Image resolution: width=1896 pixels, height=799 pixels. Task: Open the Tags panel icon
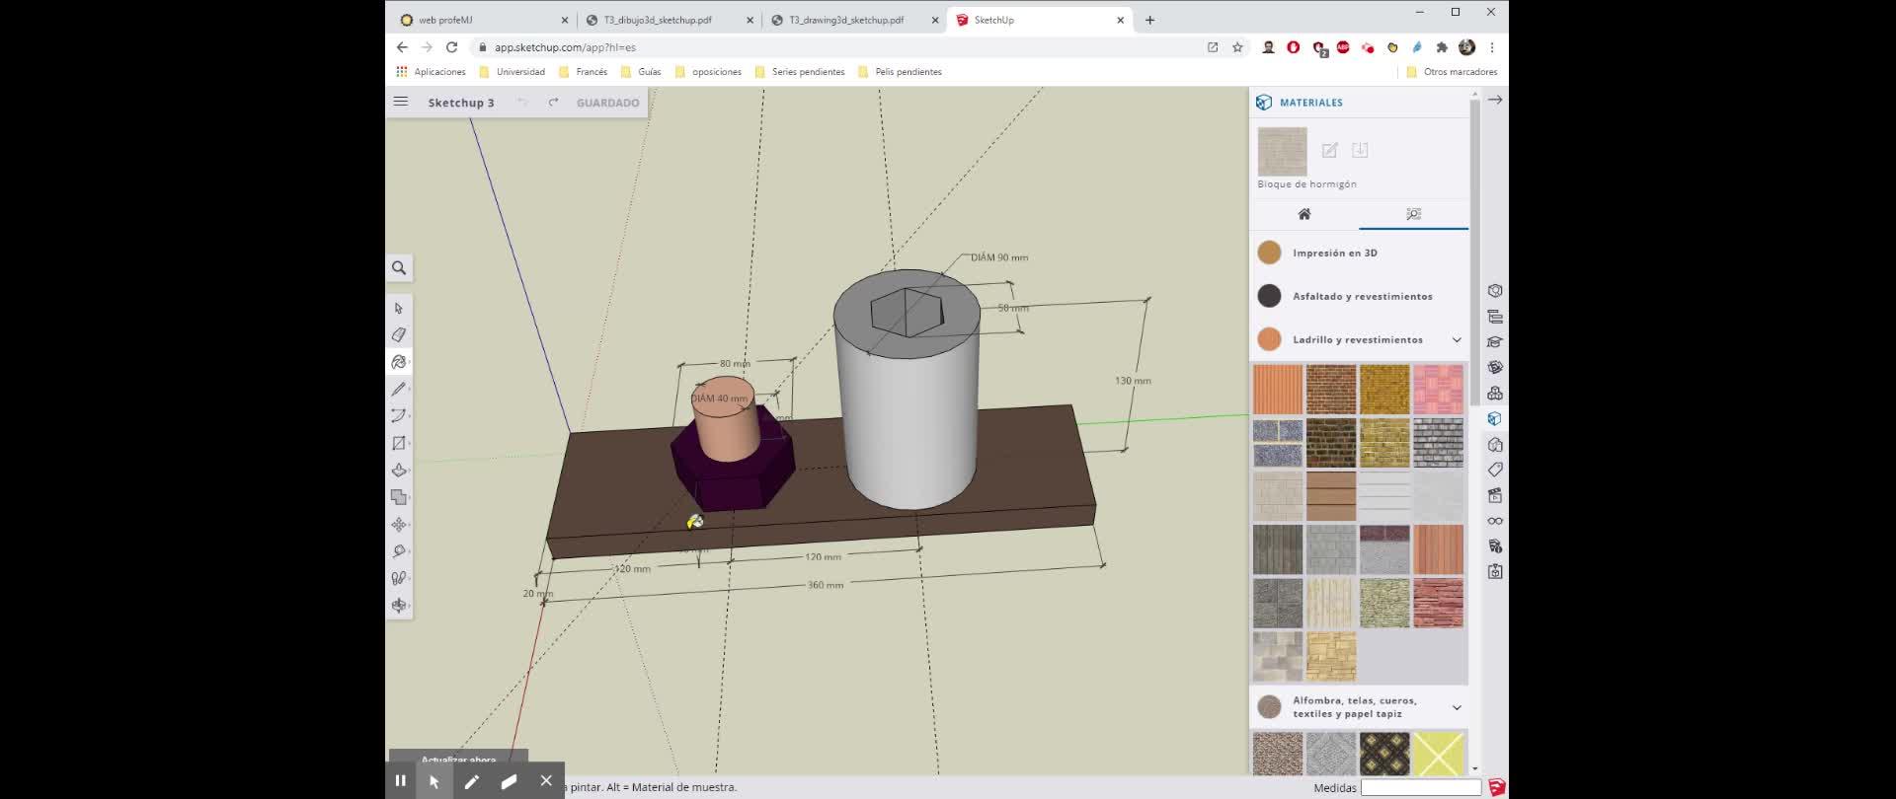click(1495, 470)
